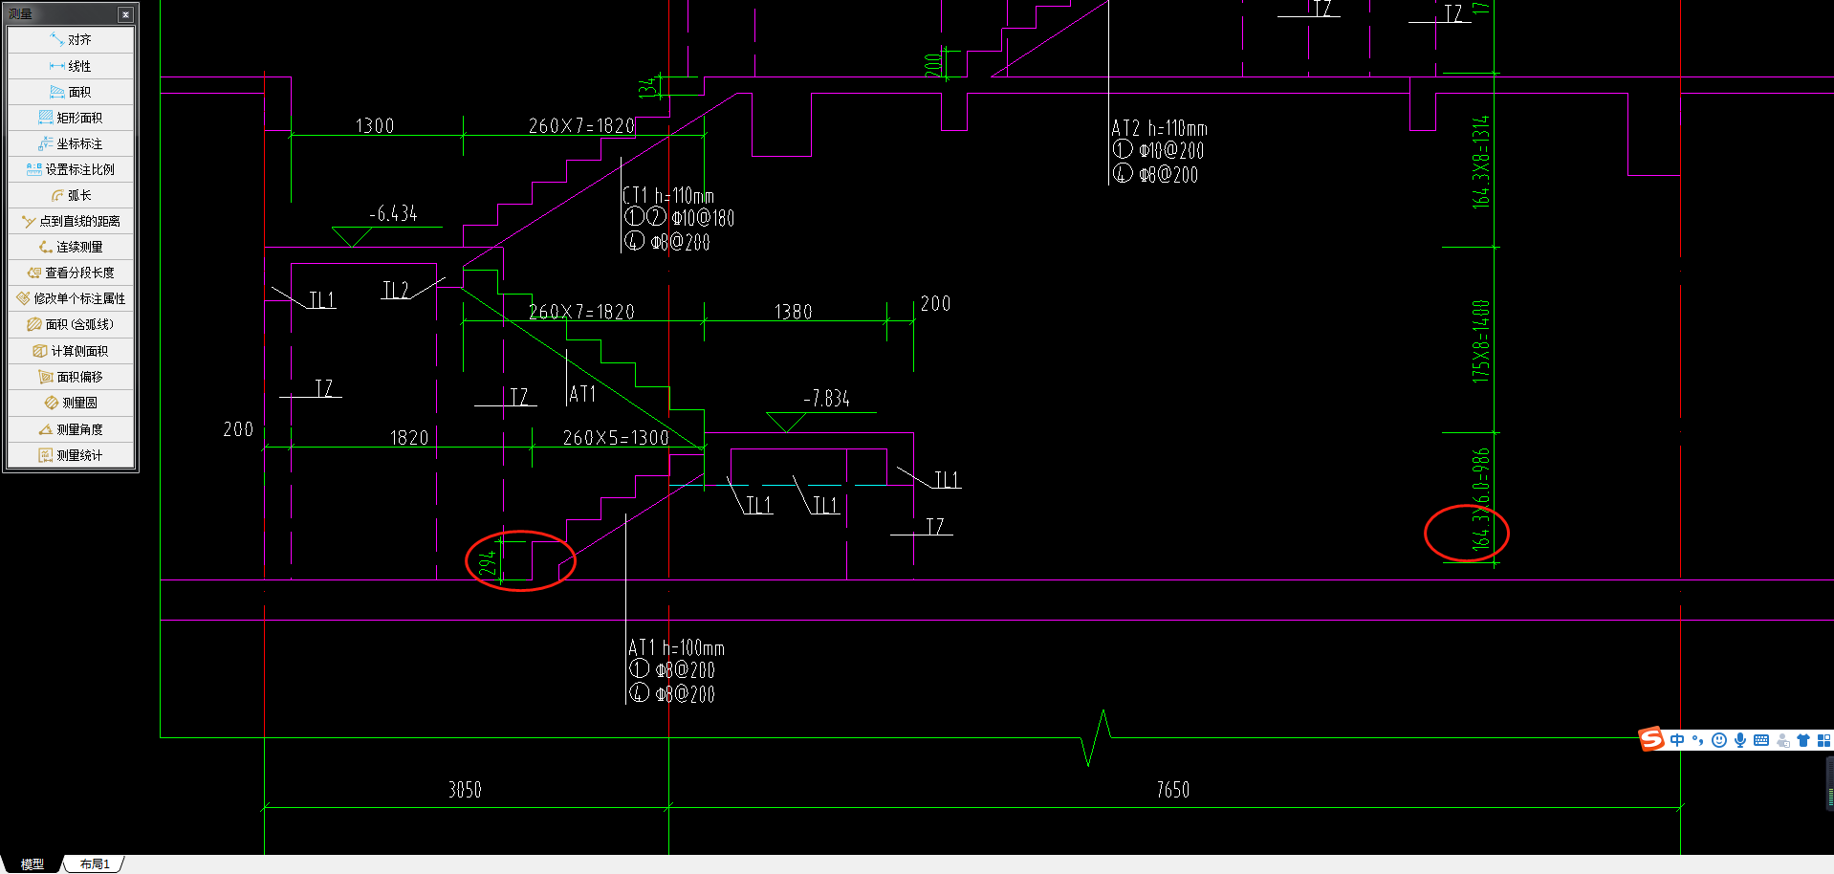Open the IME toolbox grid icon

(x=1823, y=740)
